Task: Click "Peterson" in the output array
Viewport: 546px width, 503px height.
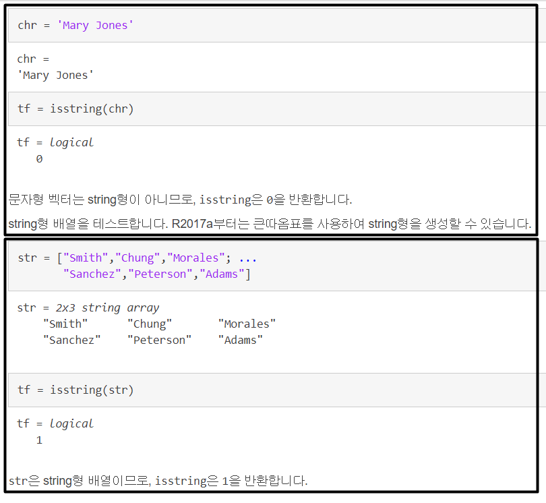Action: click(160, 340)
